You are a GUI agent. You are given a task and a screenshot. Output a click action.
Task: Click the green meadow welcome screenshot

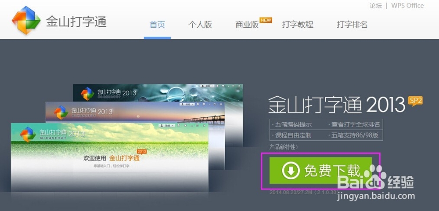pos(109,157)
